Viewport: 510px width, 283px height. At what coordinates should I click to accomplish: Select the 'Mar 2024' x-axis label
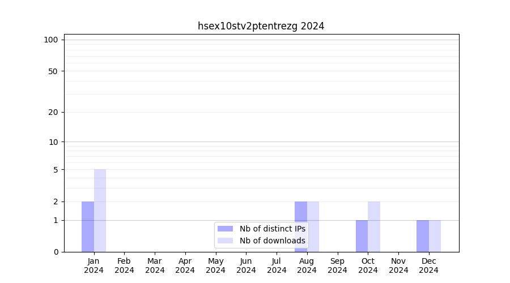point(155,265)
